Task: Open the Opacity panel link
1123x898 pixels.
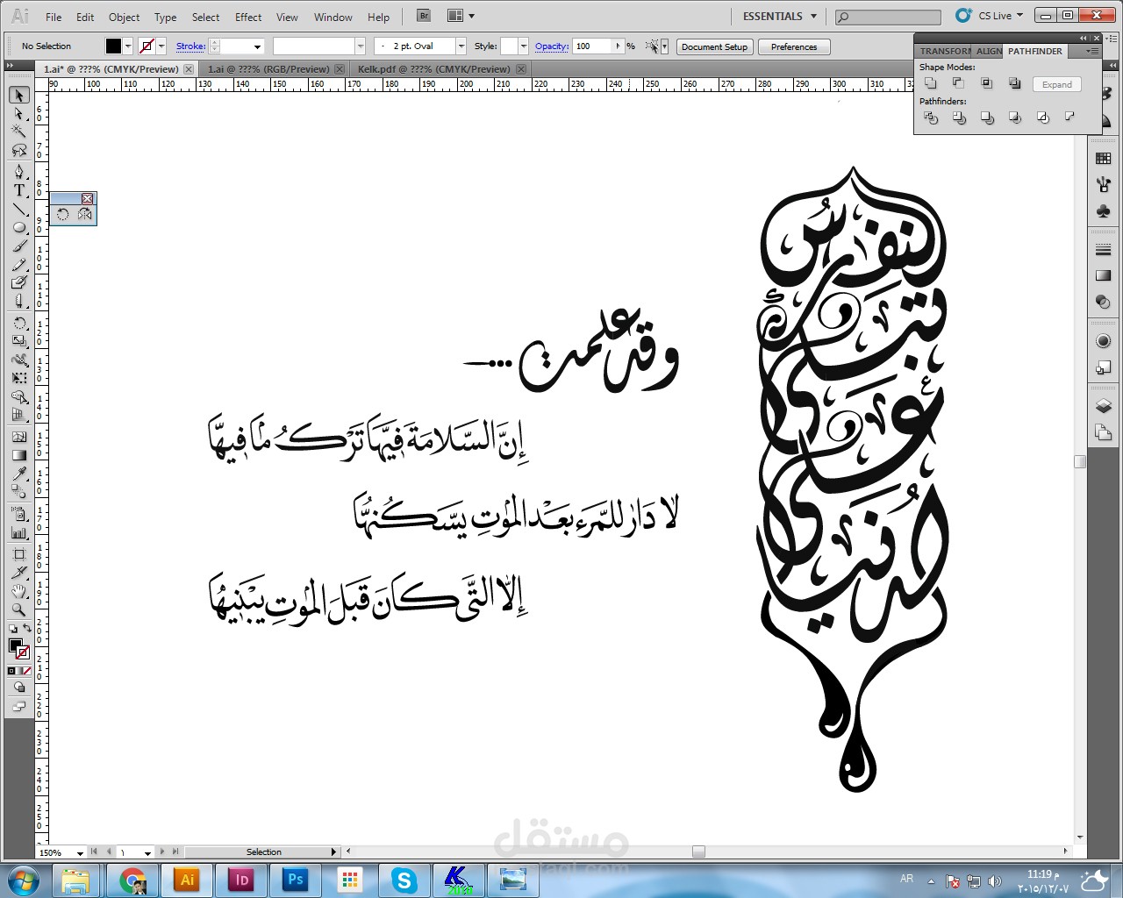Action: tap(551, 46)
